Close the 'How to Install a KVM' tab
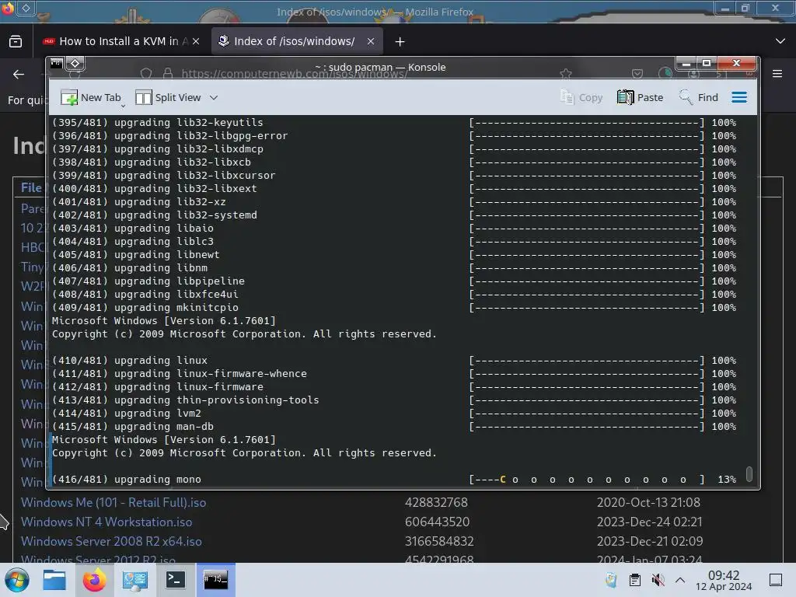 (196, 41)
